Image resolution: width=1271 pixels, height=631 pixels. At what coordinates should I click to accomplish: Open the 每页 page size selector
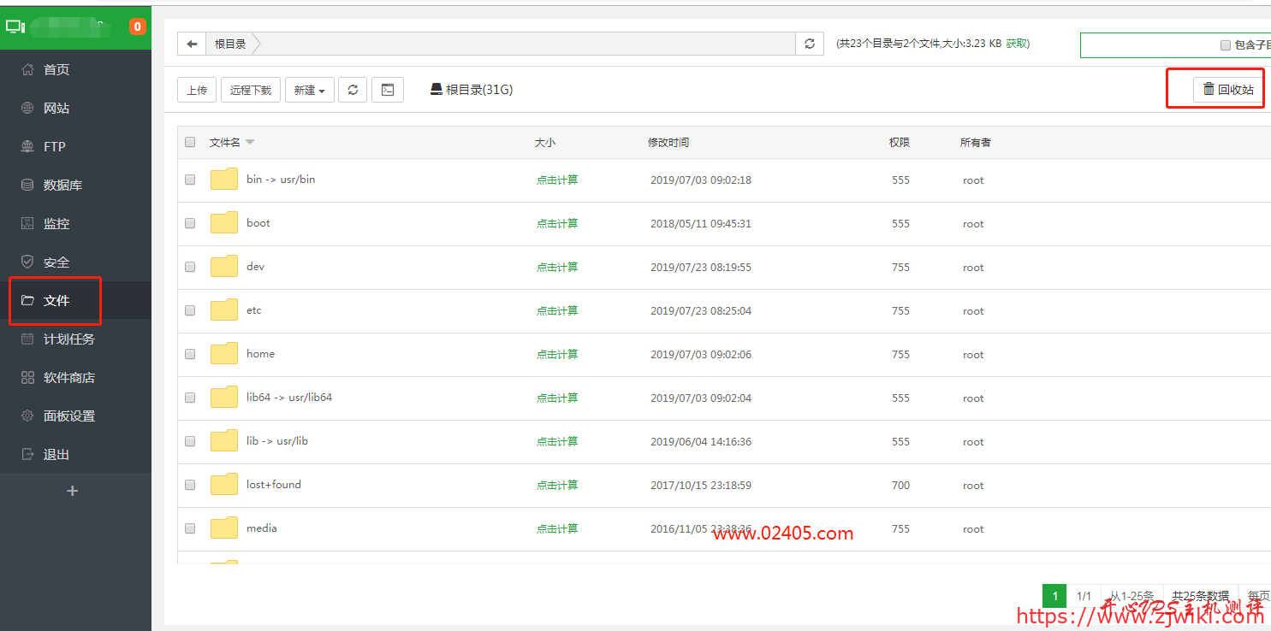pyautogui.click(x=1256, y=596)
